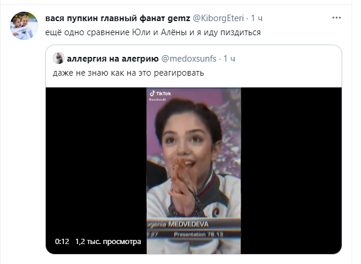This screenshot has width=361, height=264.
Task: Play the embedded TikTok video
Action: click(x=194, y=171)
